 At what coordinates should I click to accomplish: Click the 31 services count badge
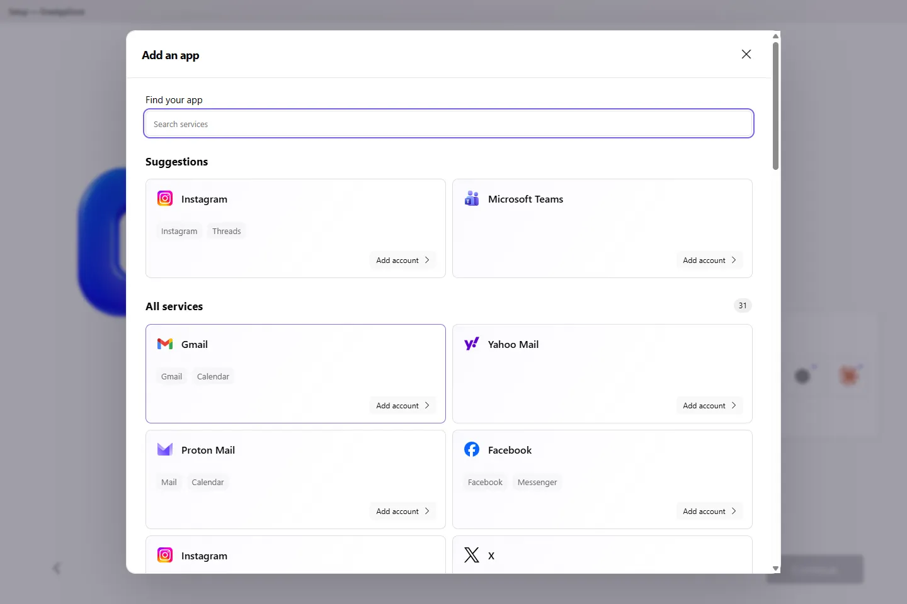743,306
